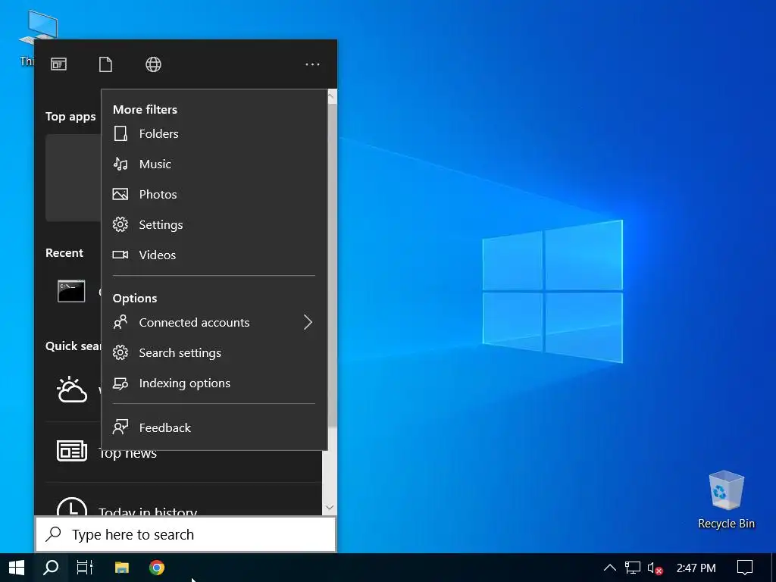Click the 2:47 PM clock

[x=696, y=568]
